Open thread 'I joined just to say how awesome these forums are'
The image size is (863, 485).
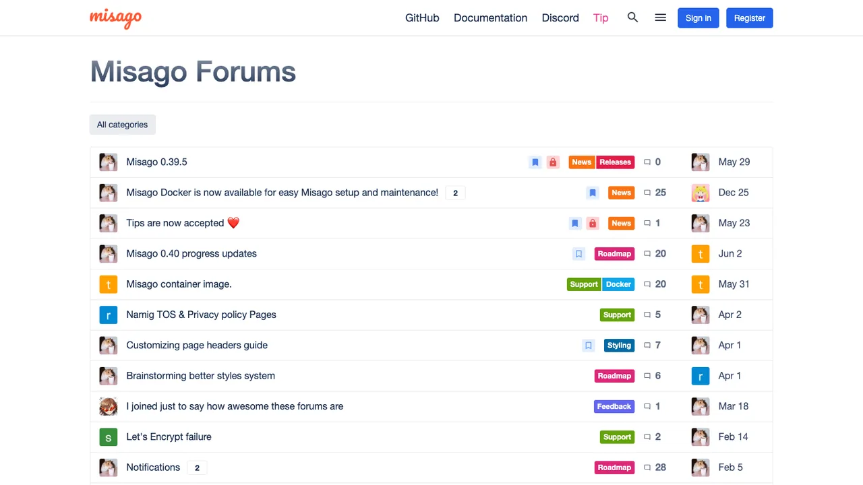pyautogui.click(x=235, y=406)
